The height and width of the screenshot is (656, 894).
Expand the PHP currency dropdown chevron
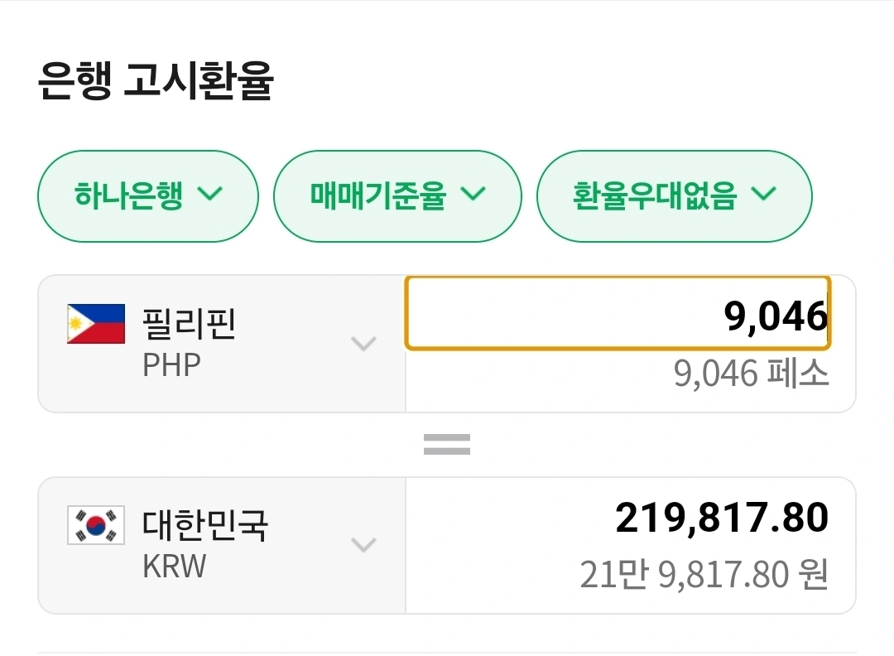click(x=364, y=345)
